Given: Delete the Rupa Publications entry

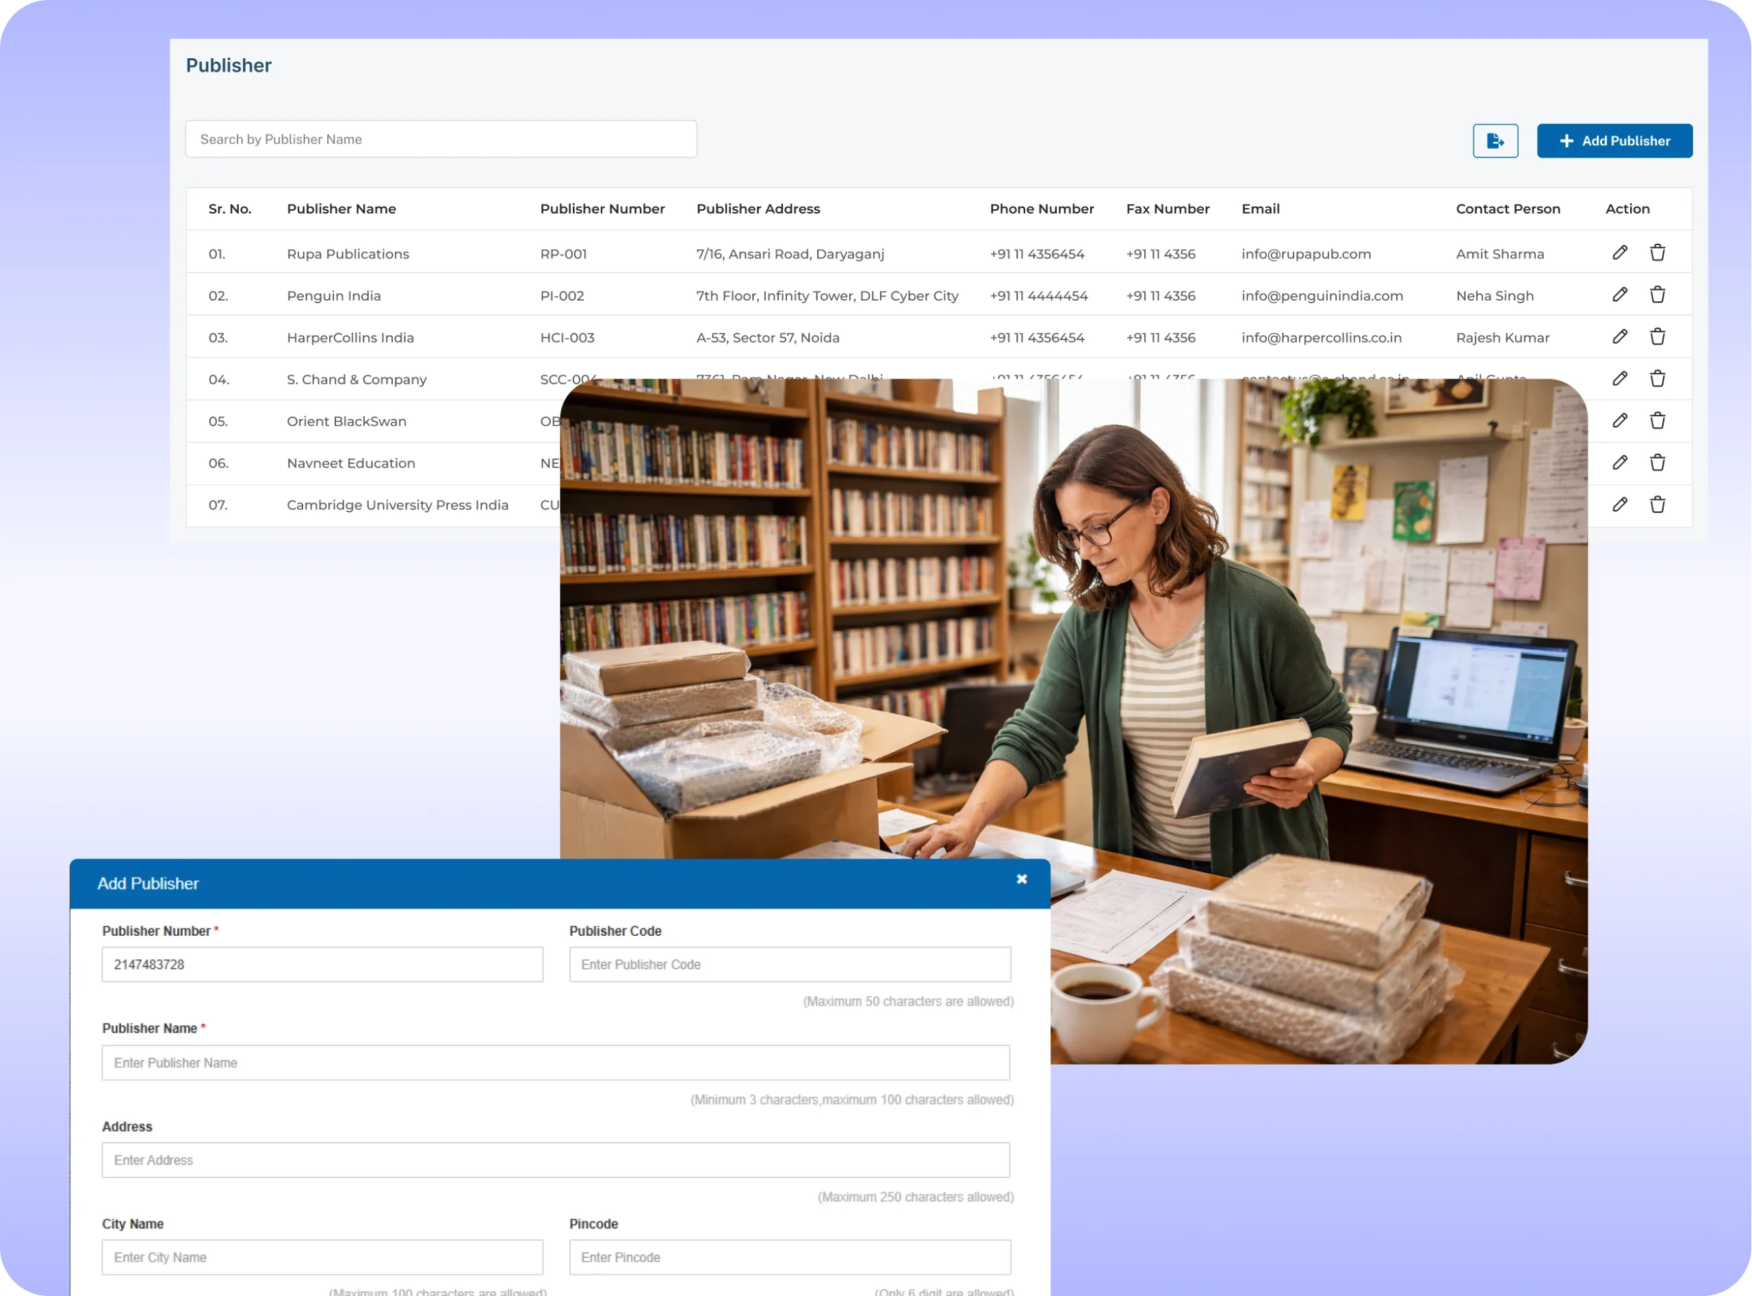Looking at the screenshot, I should click(x=1657, y=253).
